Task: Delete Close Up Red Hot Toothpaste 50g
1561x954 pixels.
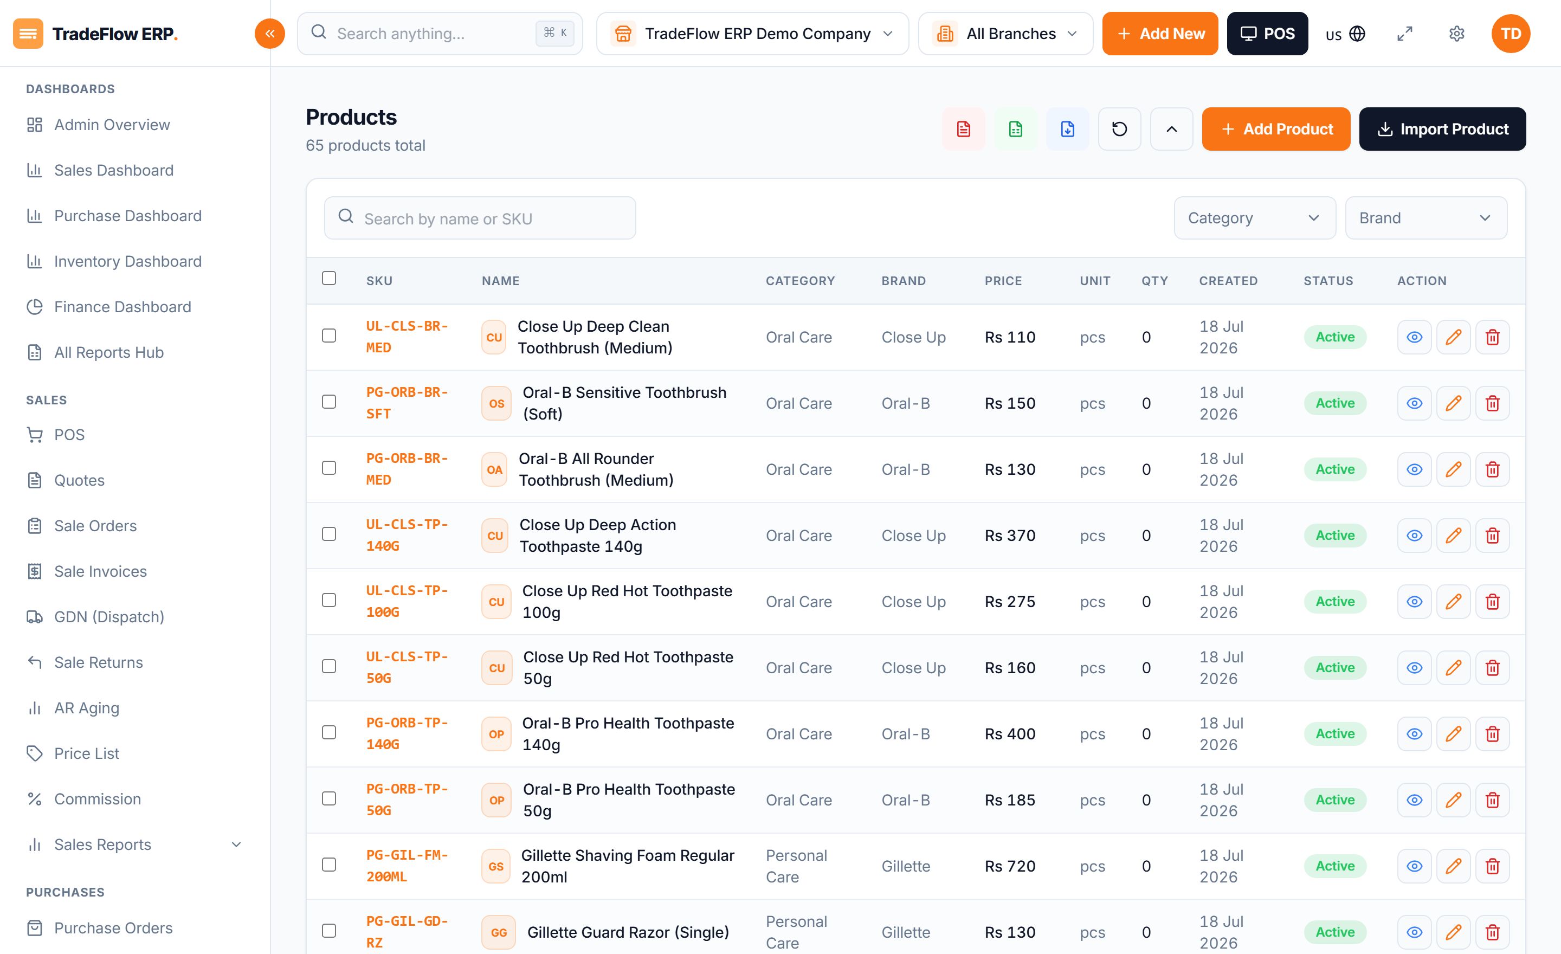Action: coord(1493,668)
